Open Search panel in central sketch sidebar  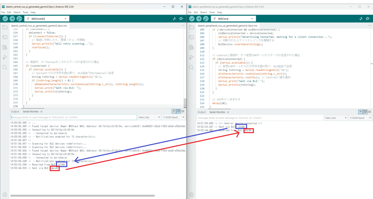point(5,67)
